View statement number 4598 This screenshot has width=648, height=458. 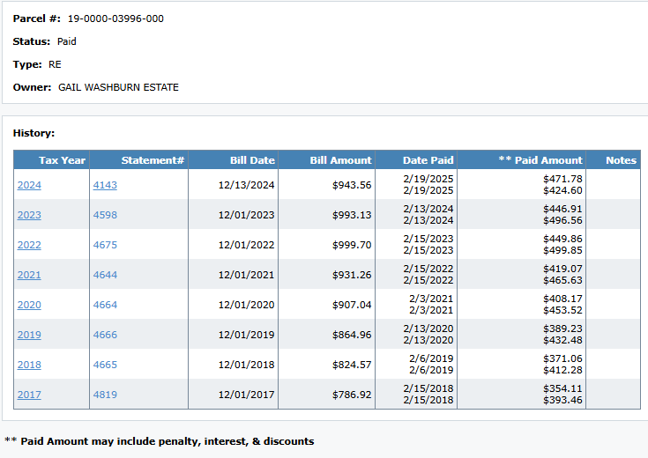[x=105, y=215]
